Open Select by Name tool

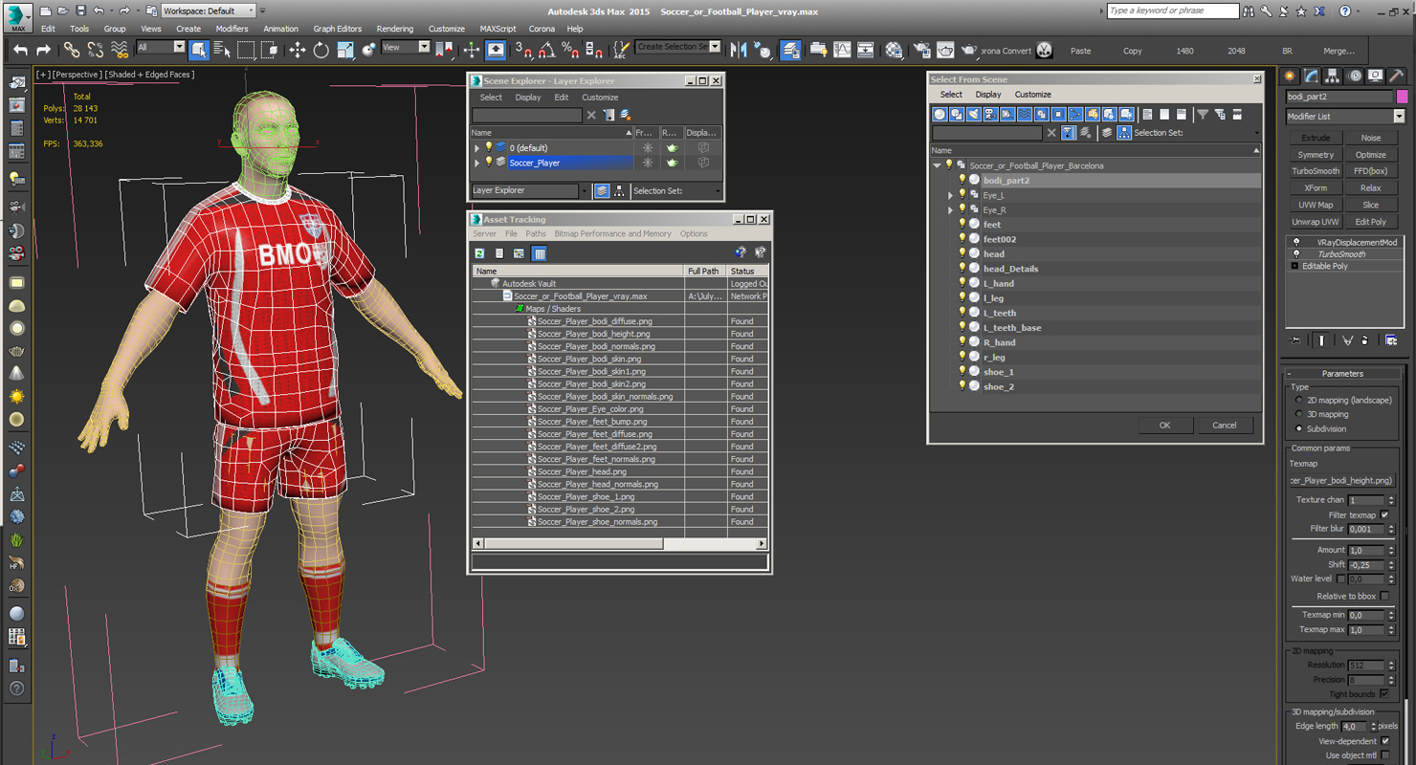click(222, 50)
